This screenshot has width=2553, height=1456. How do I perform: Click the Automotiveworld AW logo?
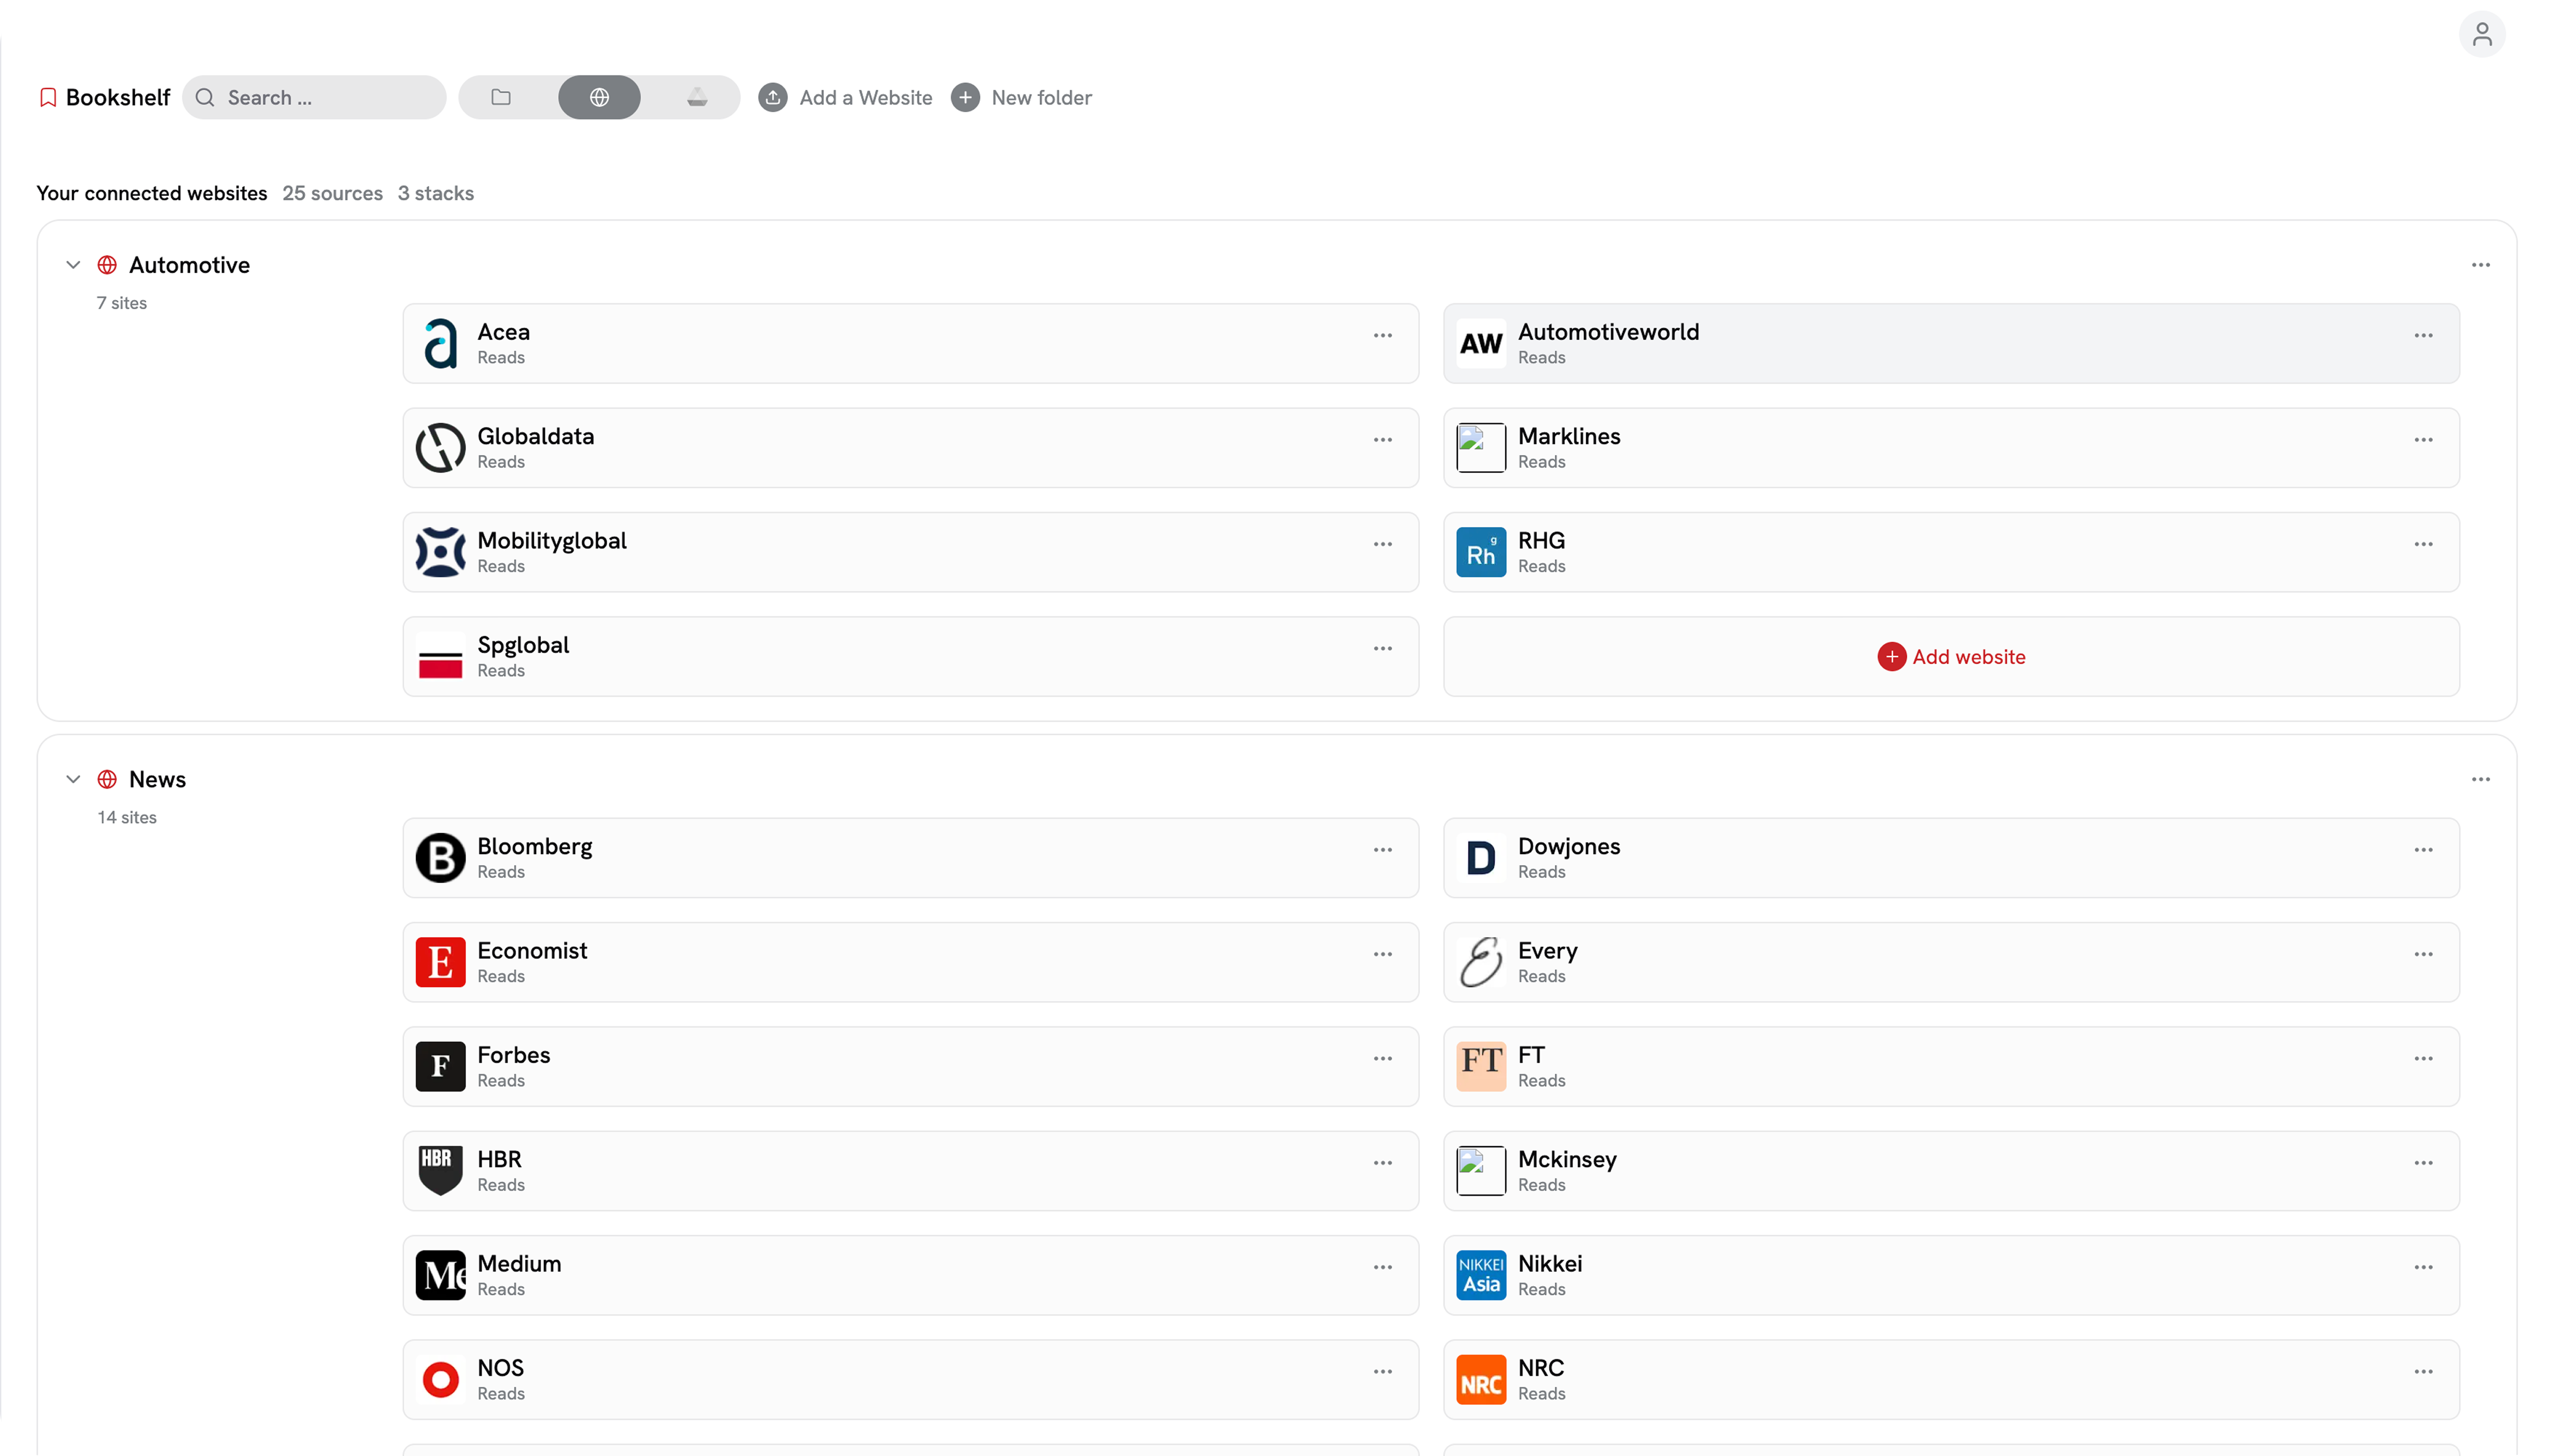[x=1480, y=343]
